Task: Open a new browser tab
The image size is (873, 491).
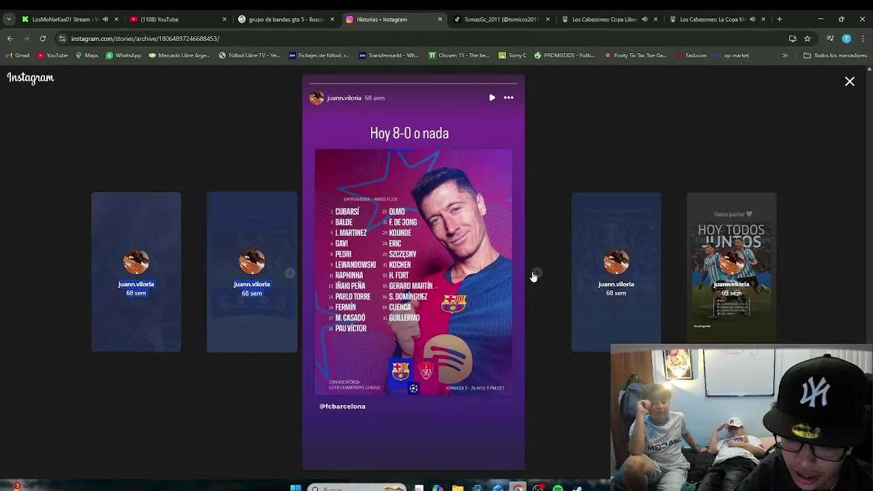Action: pyautogui.click(x=780, y=19)
